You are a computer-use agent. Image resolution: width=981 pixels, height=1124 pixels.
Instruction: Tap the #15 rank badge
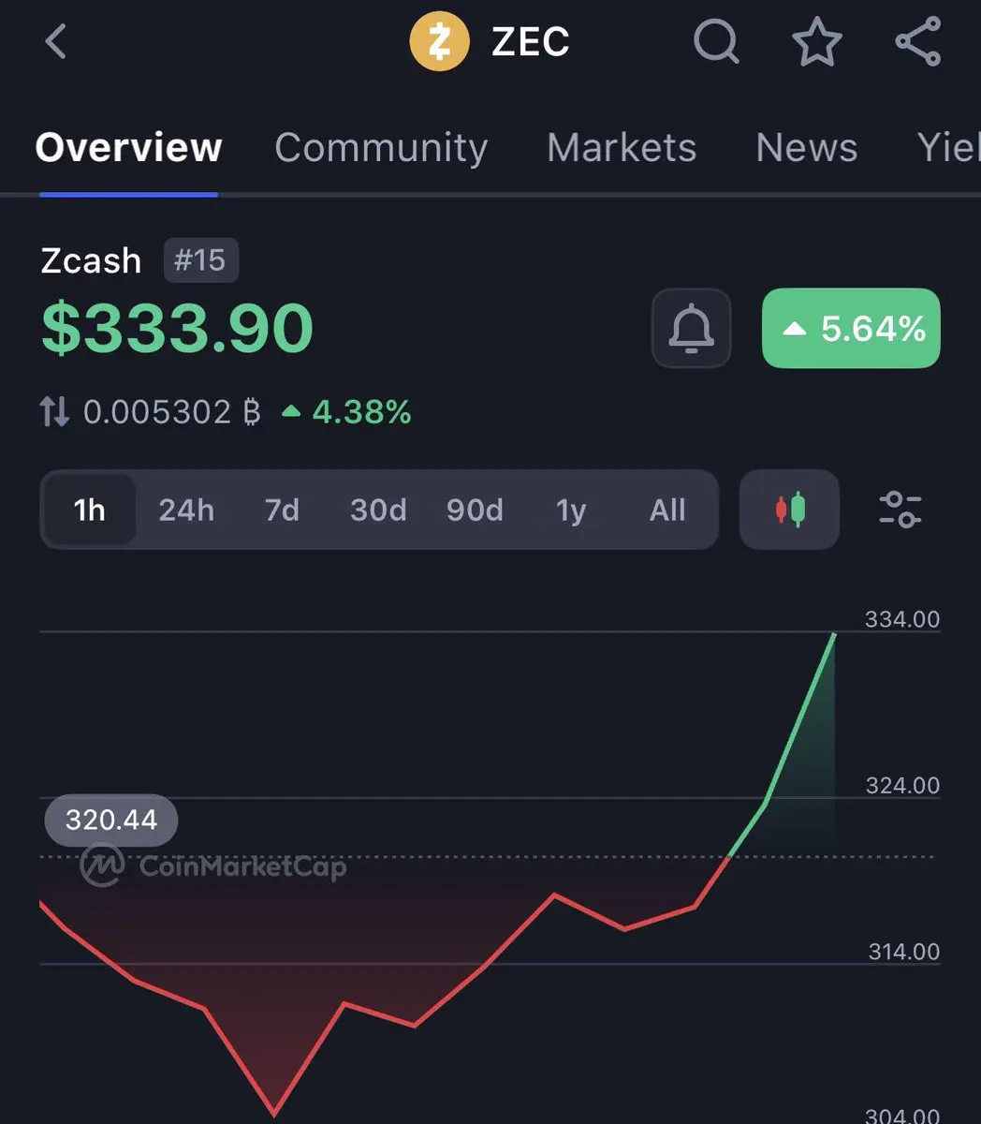(x=200, y=259)
